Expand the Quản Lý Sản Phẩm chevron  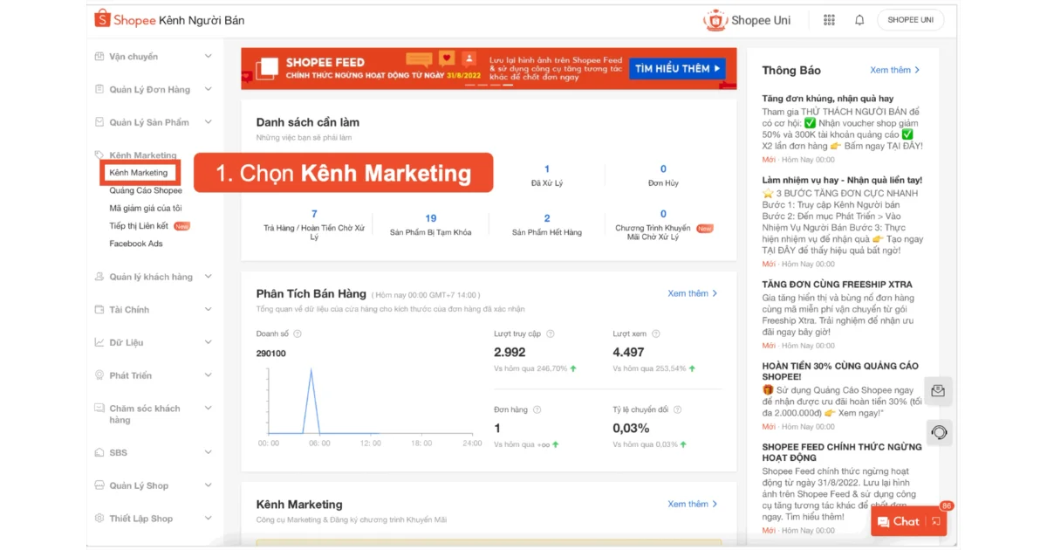[x=208, y=122]
